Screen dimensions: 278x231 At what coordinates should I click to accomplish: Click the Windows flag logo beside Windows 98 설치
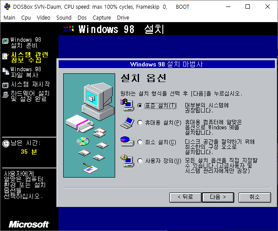coord(68,29)
